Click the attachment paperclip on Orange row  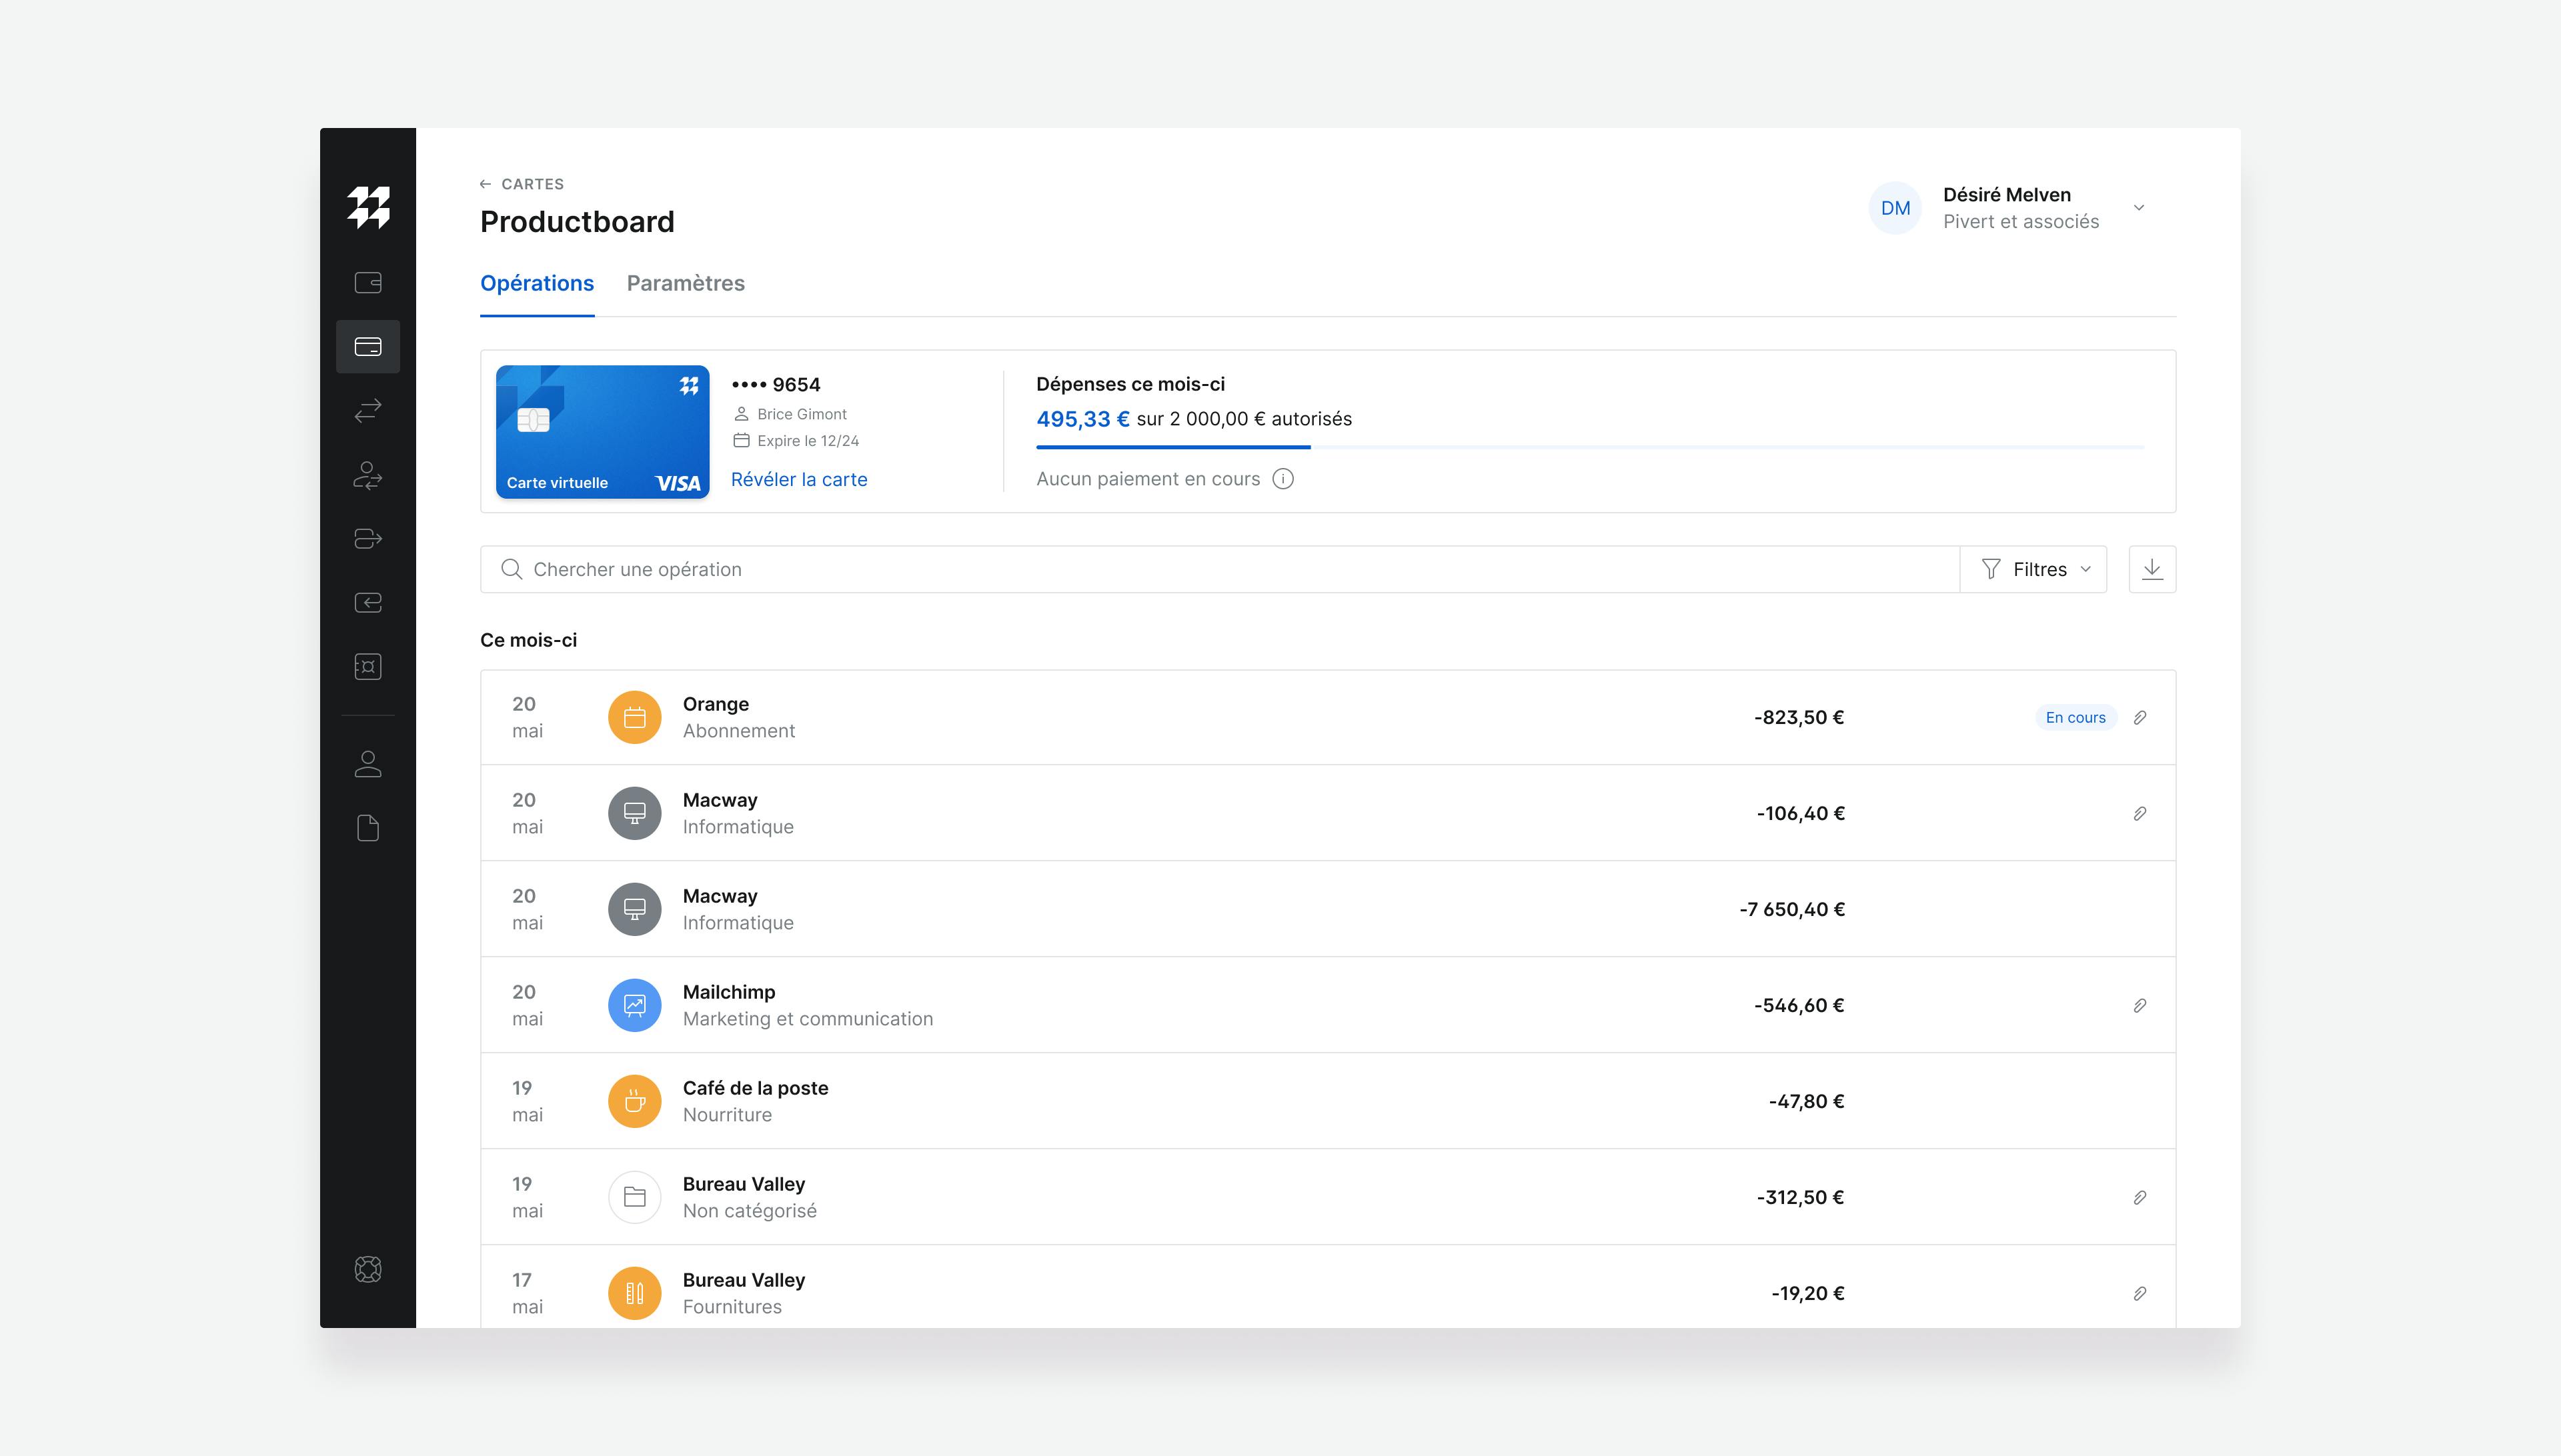2140,717
